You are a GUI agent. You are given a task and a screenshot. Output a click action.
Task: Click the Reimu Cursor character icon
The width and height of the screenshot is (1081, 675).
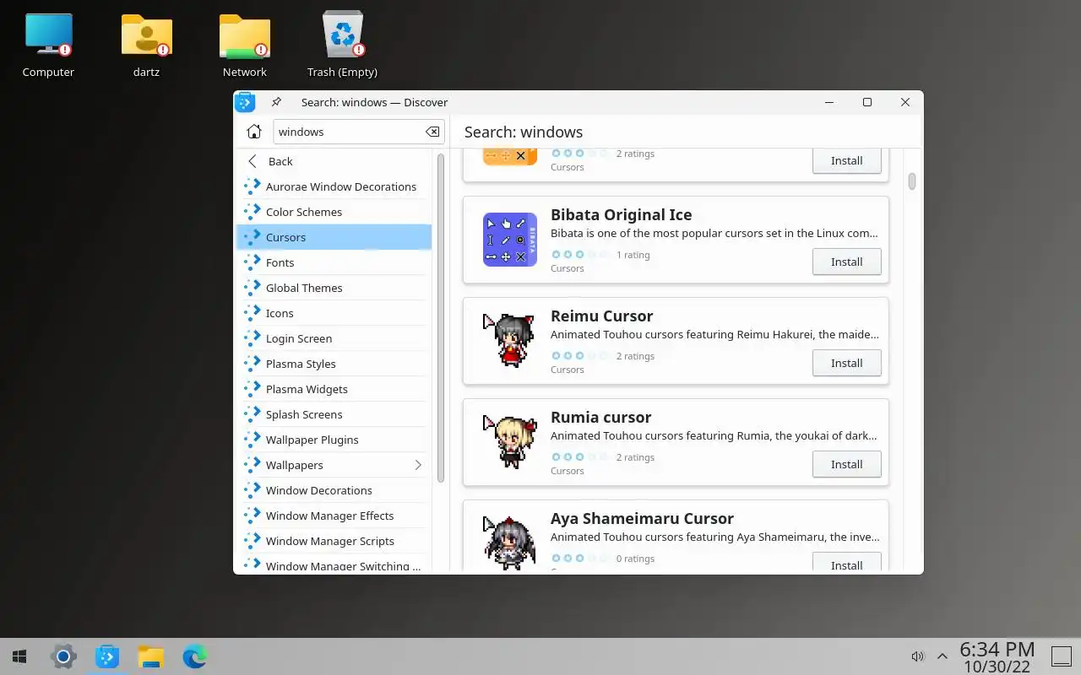coord(510,341)
